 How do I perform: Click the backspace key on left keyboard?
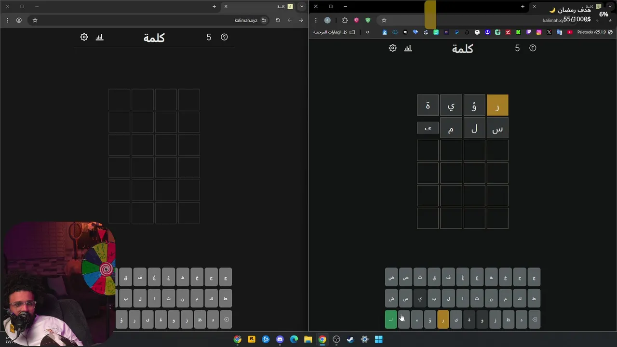[x=226, y=320]
